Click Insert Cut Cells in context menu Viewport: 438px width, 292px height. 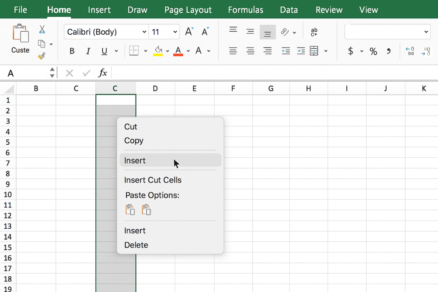tap(153, 180)
